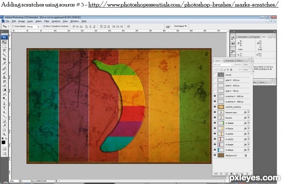
Task: Change screen mode from toolbox
Action: tap(4, 153)
